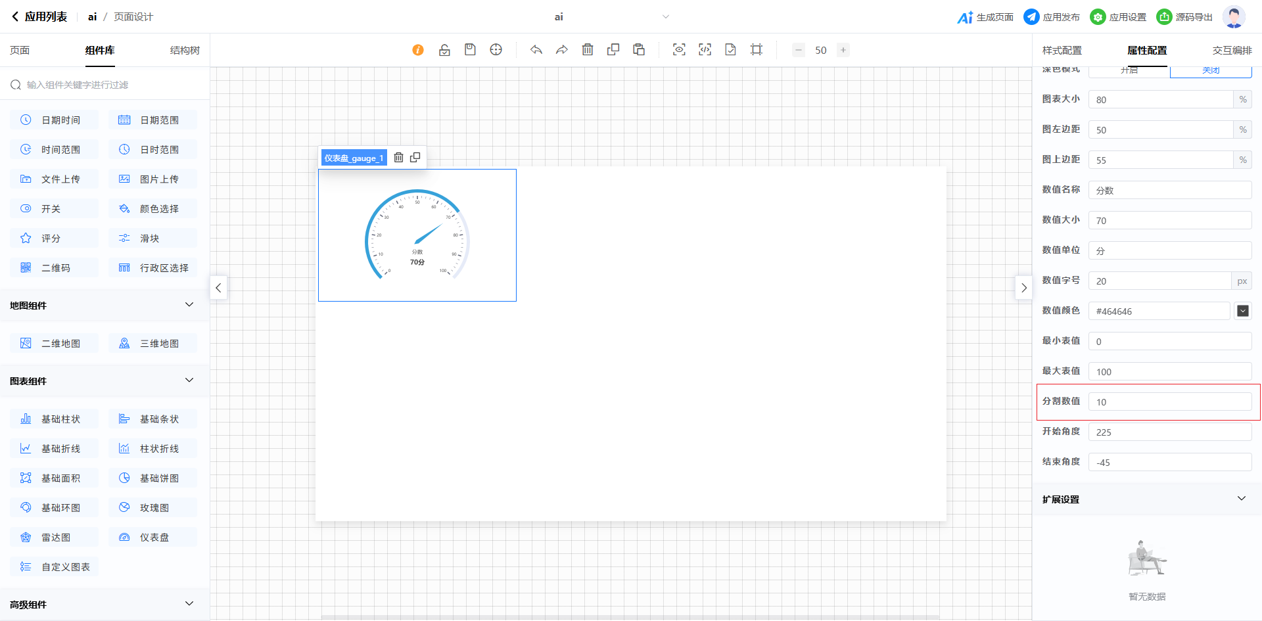Collapse the 地图组件 section
The image size is (1262, 621).
(189, 305)
